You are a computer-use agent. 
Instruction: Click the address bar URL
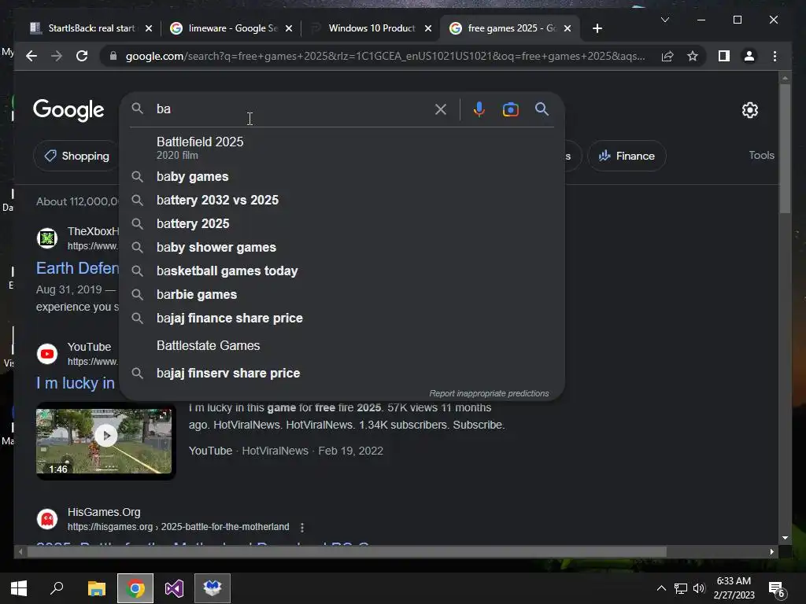(x=384, y=56)
